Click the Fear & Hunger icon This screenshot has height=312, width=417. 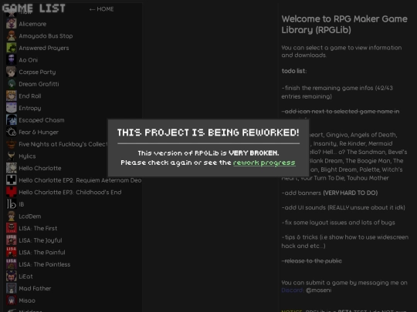[11, 133]
